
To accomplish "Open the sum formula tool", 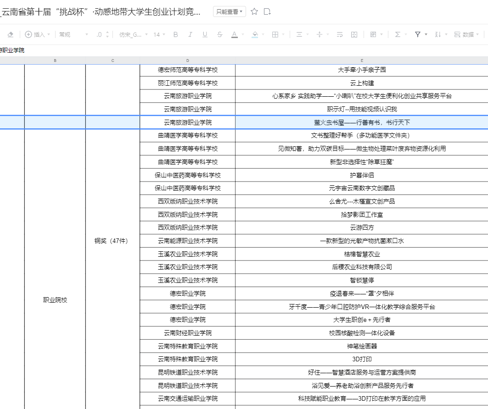I will [398, 34].
